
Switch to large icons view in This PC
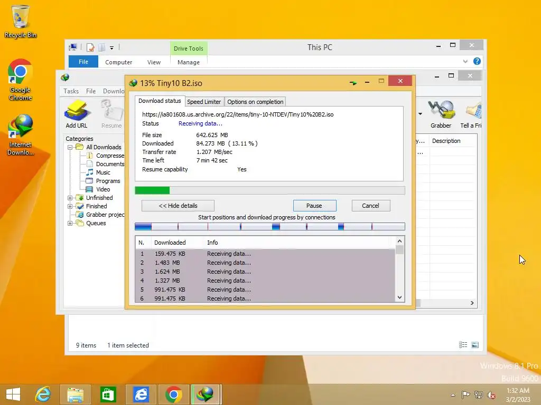coord(475,345)
